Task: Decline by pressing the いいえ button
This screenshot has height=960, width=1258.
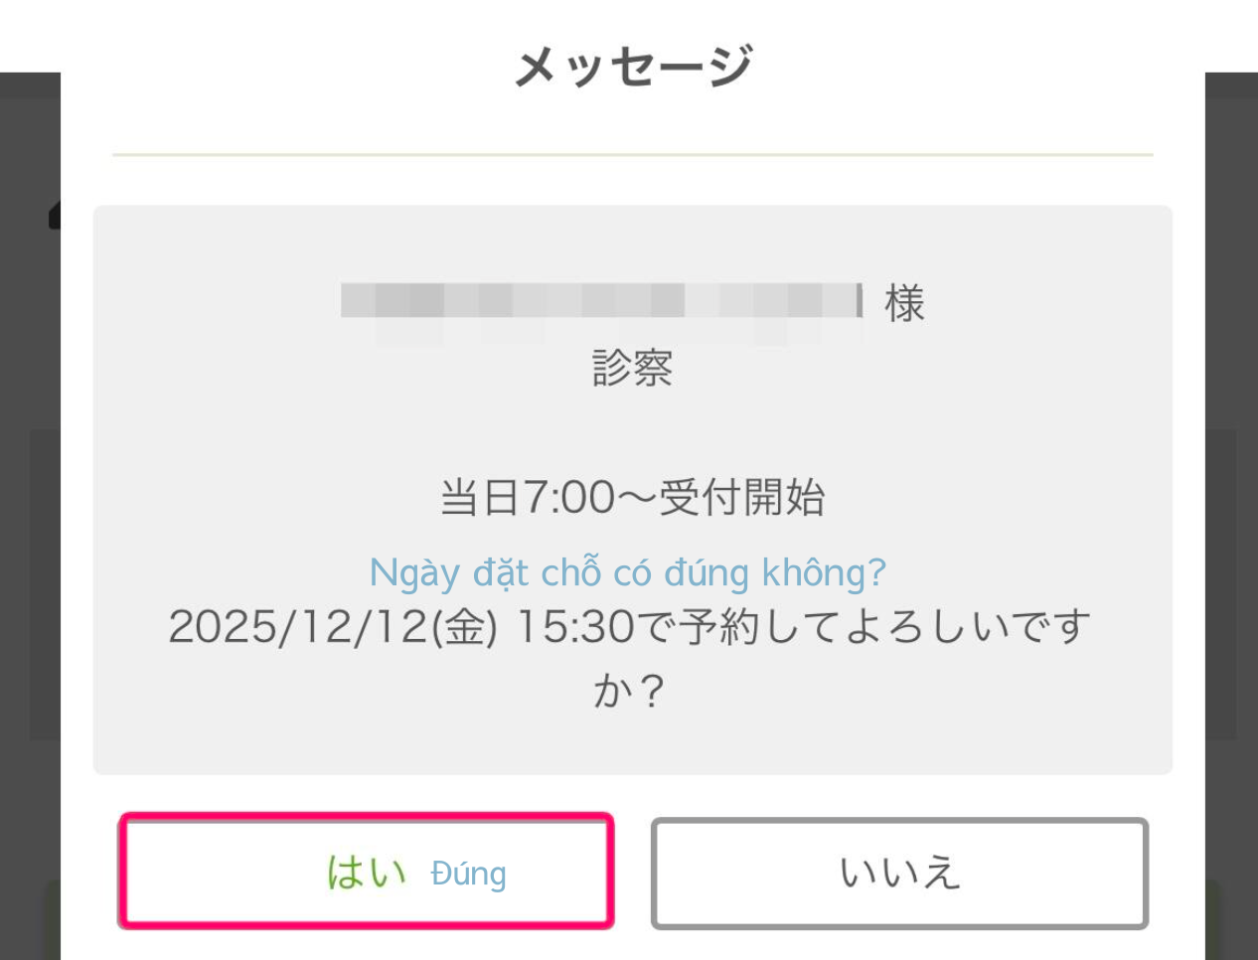Action: pos(899,874)
